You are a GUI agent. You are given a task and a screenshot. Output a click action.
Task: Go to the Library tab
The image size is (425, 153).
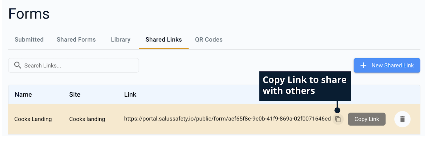click(121, 40)
